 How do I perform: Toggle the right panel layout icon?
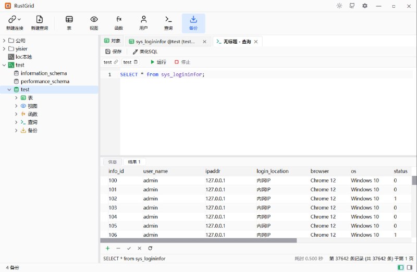point(410,267)
